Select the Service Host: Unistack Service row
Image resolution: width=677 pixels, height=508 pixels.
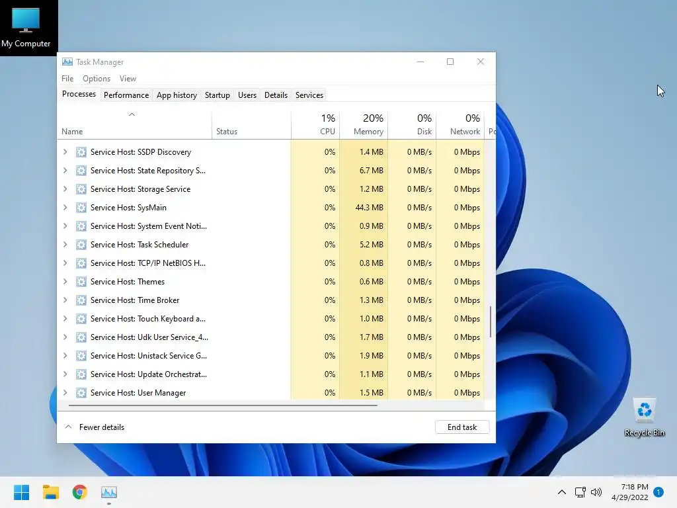(270, 356)
